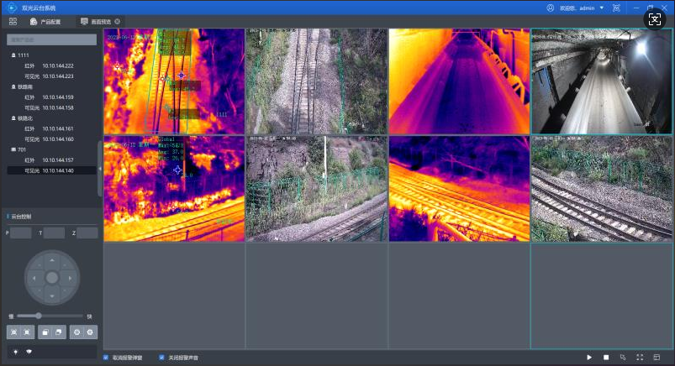Viewport: 675px width, 366px height.
Task: Select the grayscale tunnel conveyor feed
Action: click(601, 81)
